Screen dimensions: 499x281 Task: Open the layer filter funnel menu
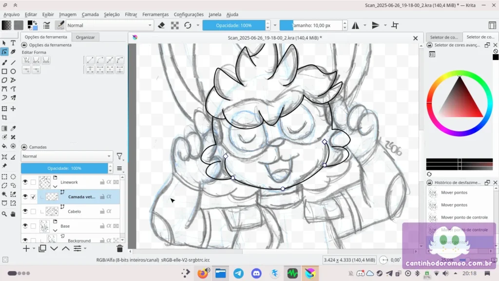(119, 156)
